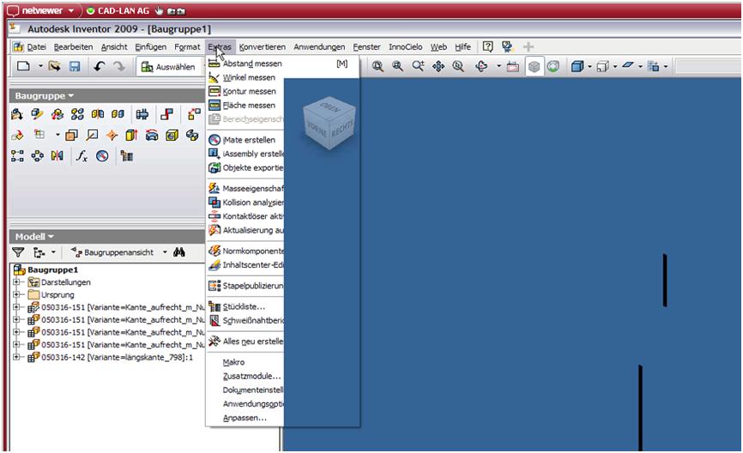Open the netviewer dropdown menu
Image resolution: width=743 pixels, height=453 pixels.
point(71,10)
